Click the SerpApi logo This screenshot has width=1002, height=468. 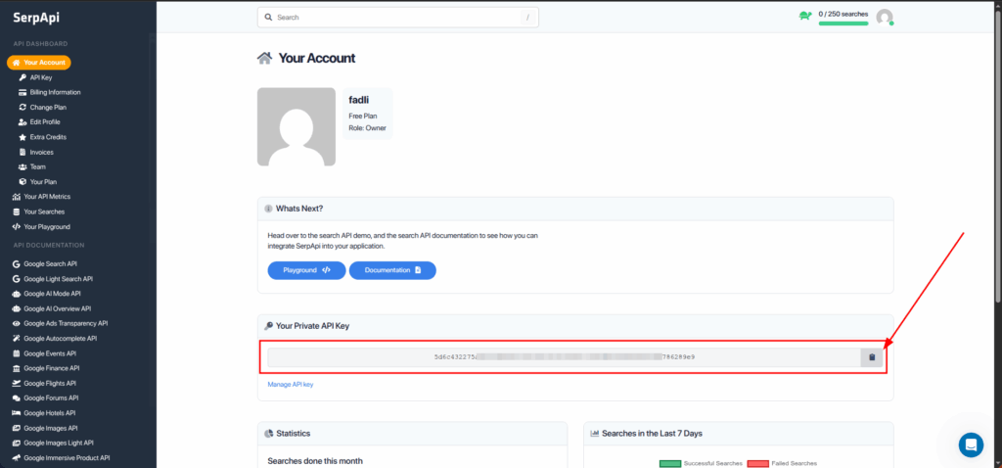pyautogui.click(x=35, y=15)
